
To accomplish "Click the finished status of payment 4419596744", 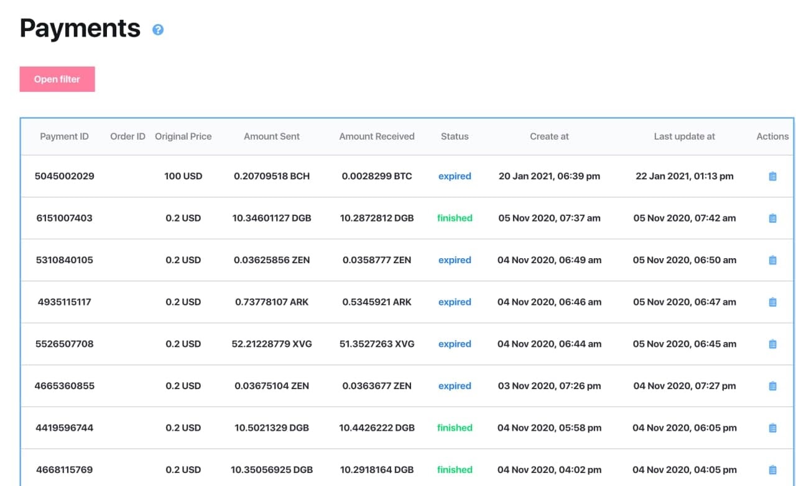I will 455,428.
